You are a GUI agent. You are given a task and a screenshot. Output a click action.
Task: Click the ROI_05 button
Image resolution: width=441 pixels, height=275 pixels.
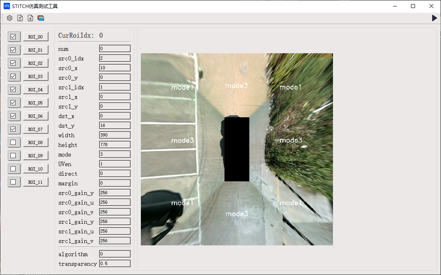tap(36, 103)
